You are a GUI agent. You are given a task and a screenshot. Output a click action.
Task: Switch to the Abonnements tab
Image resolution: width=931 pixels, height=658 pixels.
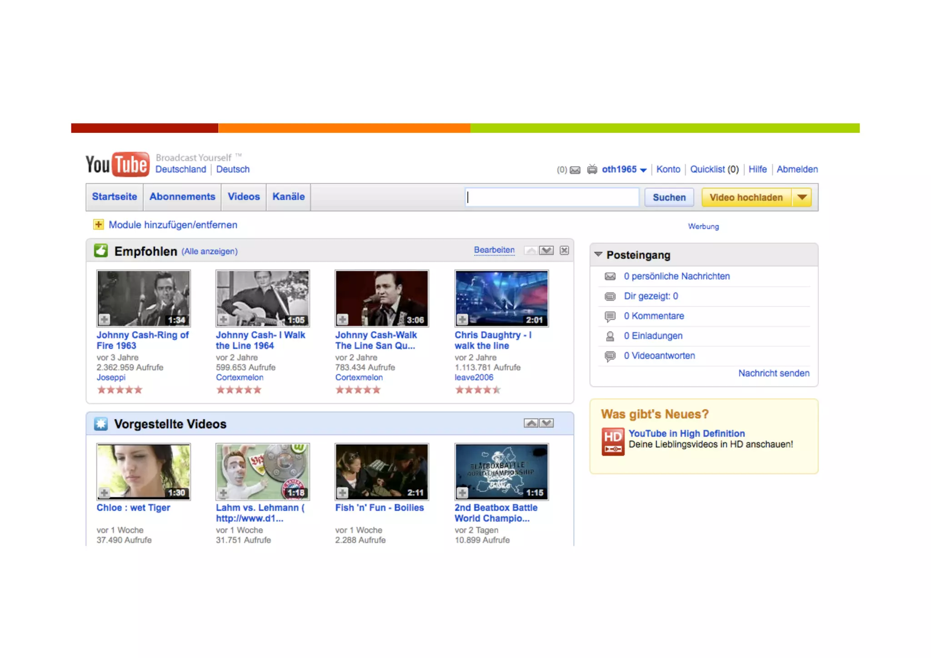click(x=182, y=197)
